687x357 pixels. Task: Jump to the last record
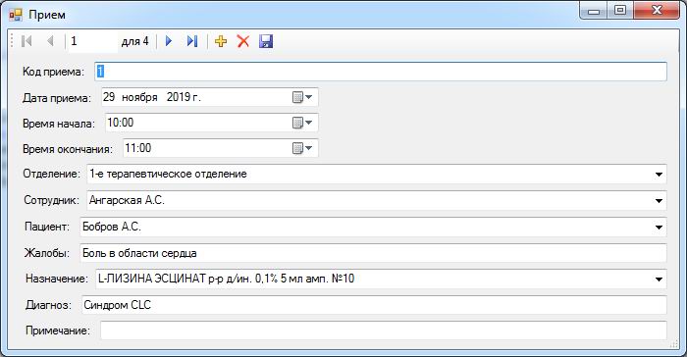(192, 41)
